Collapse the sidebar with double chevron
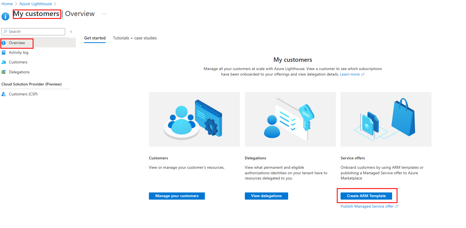The width and height of the screenshot is (466, 228). coord(71,31)
